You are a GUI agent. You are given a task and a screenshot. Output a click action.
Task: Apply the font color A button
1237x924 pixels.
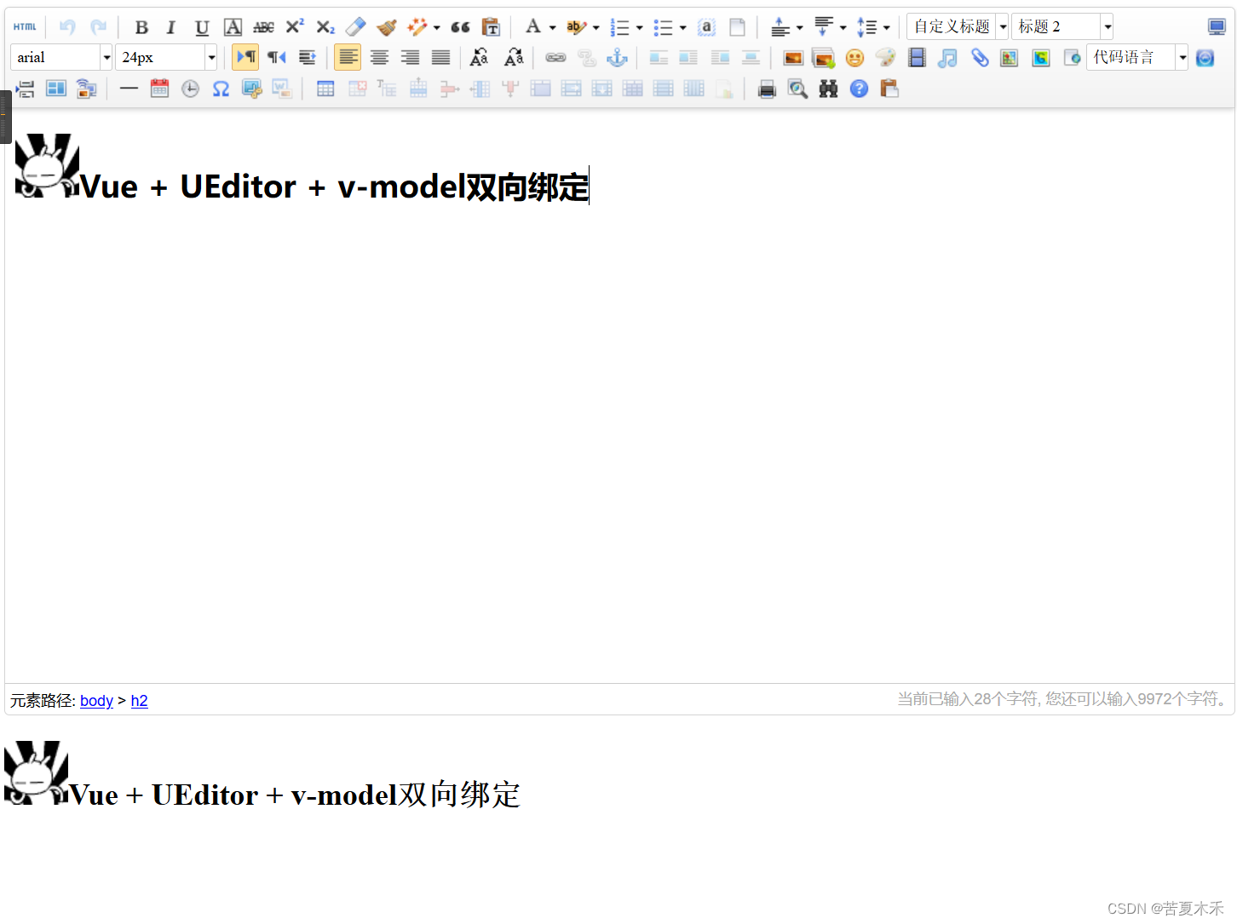[533, 27]
